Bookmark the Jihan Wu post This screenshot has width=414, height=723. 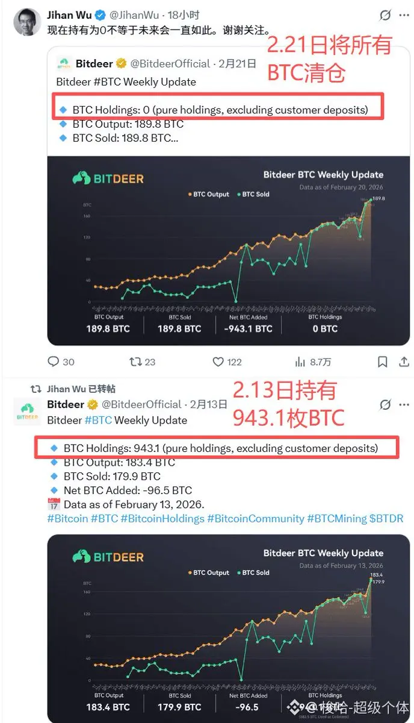(383, 361)
